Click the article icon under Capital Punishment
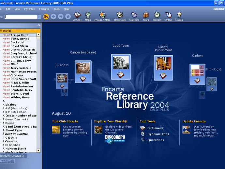Viewport: 225px width, 169px height. click(x=163, y=76)
